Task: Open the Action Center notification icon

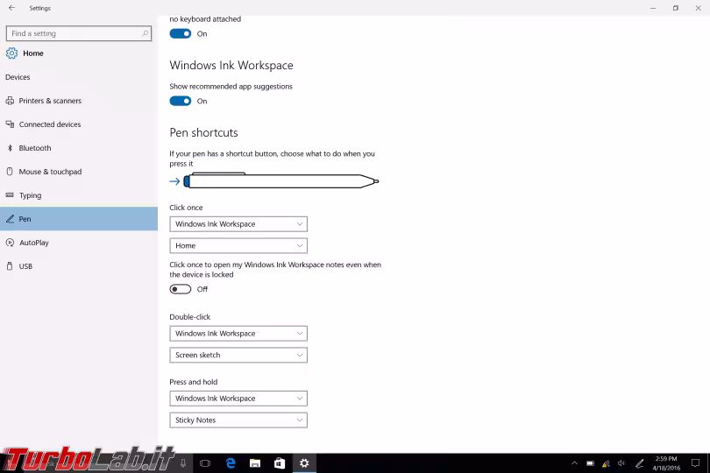Action: [695, 463]
